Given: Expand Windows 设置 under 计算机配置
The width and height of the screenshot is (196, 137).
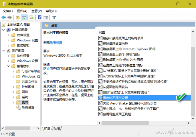Looking at the screenshot, I should pos(8,40).
